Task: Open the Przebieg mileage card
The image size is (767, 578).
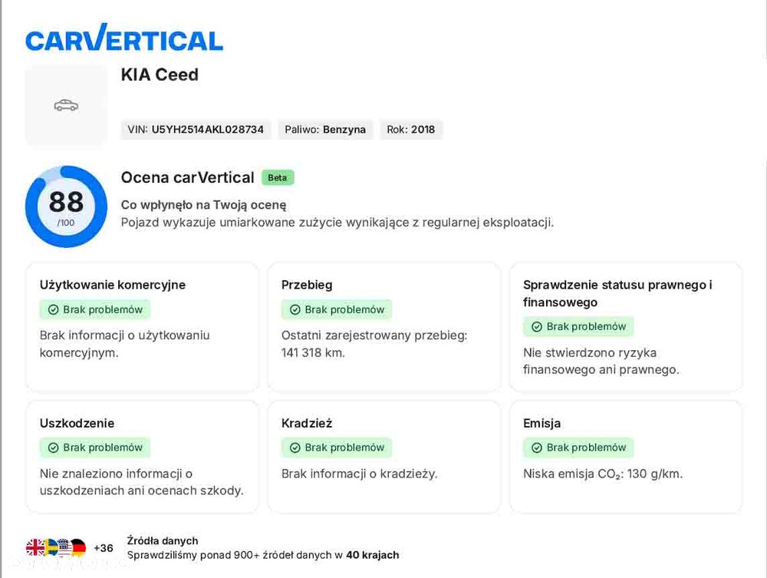Action: point(383,326)
